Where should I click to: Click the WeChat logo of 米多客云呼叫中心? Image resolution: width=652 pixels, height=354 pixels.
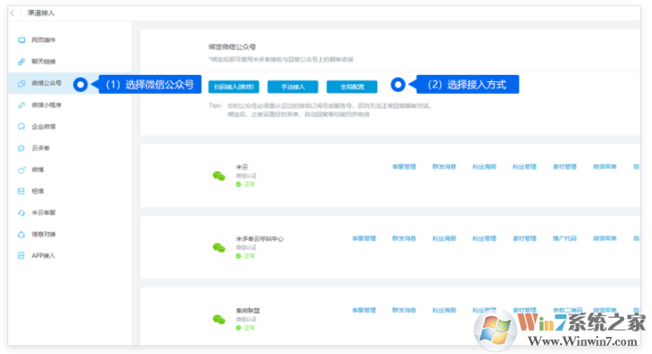click(x=219, y=248)
